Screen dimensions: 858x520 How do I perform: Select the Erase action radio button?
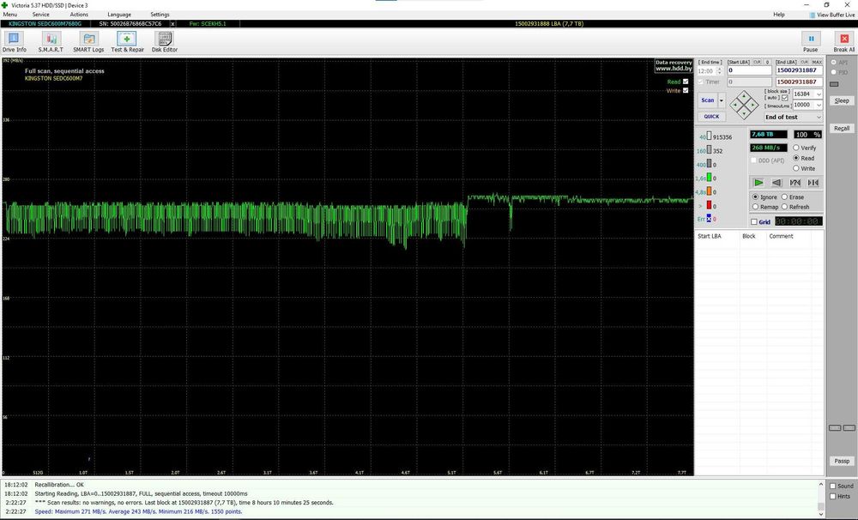[x=785, y=197]
